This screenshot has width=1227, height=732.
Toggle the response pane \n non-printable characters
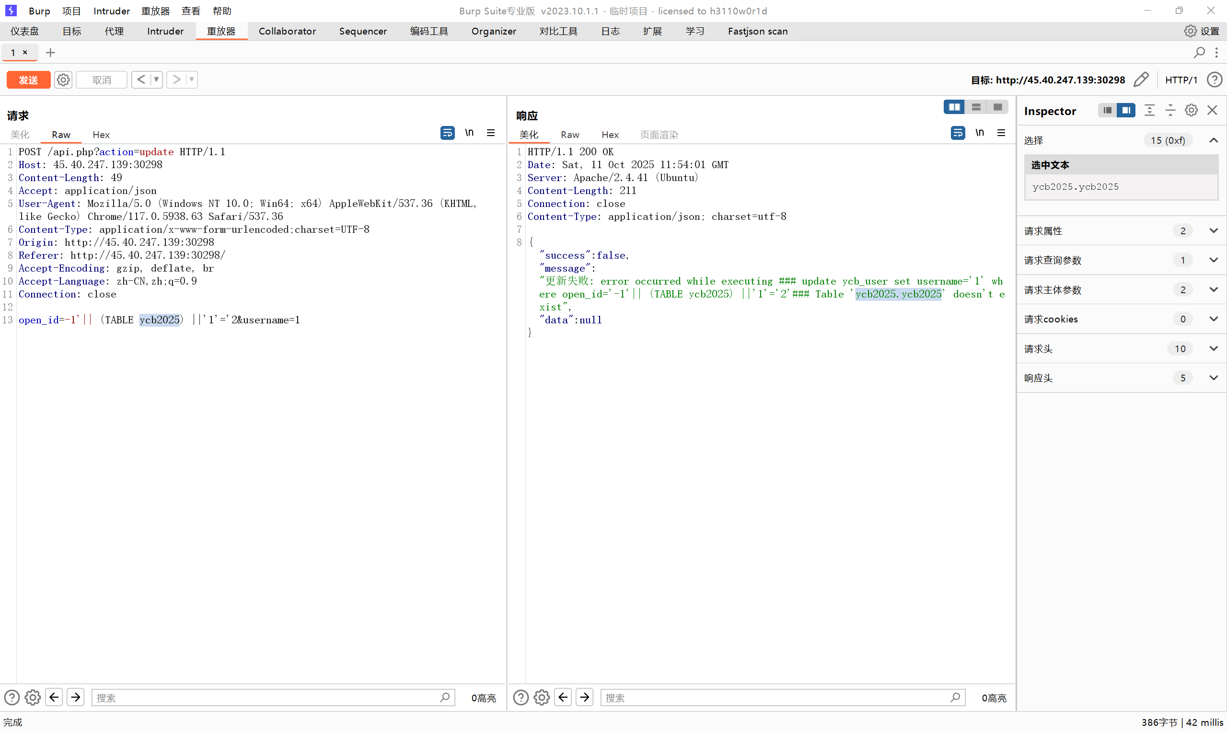979,133
